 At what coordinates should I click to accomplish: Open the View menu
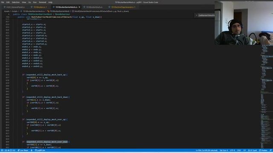24,2
